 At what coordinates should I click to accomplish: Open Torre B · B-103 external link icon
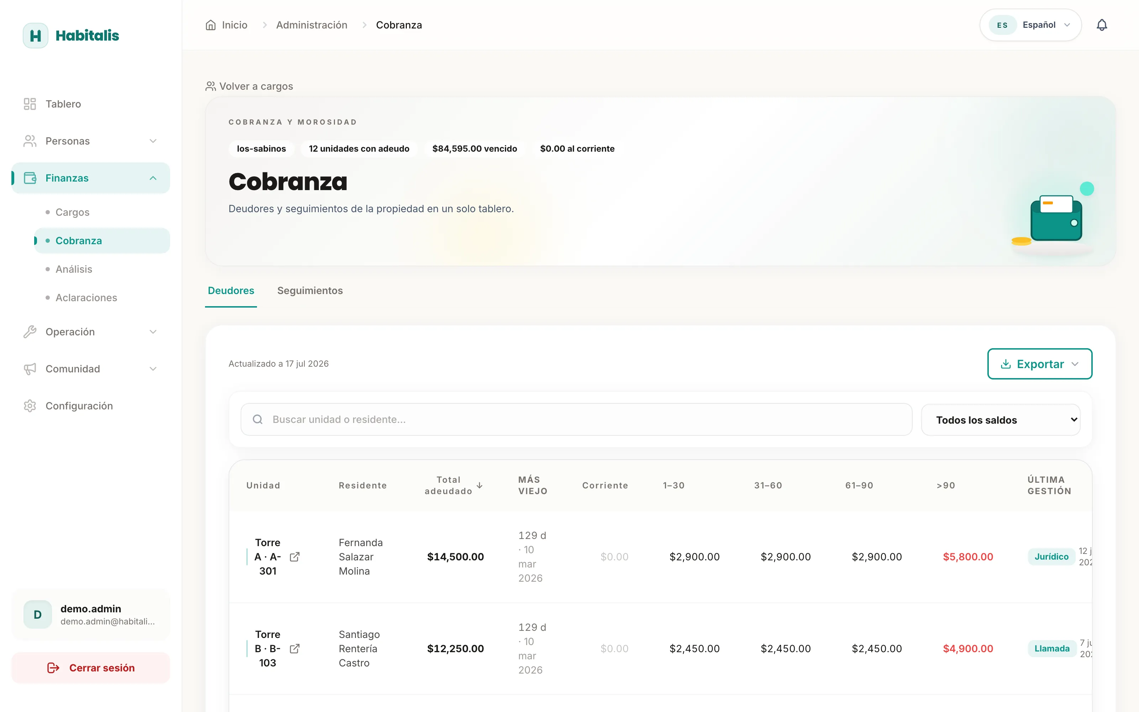tap(295, 648)
